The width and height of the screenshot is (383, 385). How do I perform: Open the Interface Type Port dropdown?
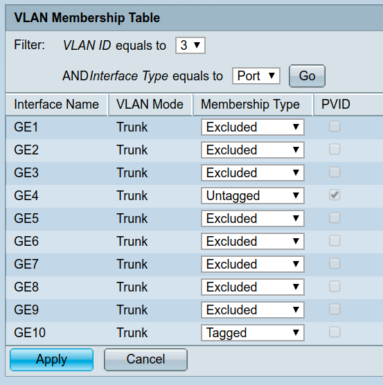(256, 76)
